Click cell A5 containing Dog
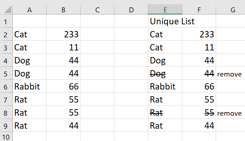This screenshot has width=245, height=141. click(30, 73)
